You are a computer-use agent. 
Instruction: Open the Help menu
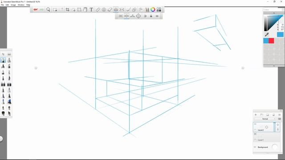click(28, 5)
